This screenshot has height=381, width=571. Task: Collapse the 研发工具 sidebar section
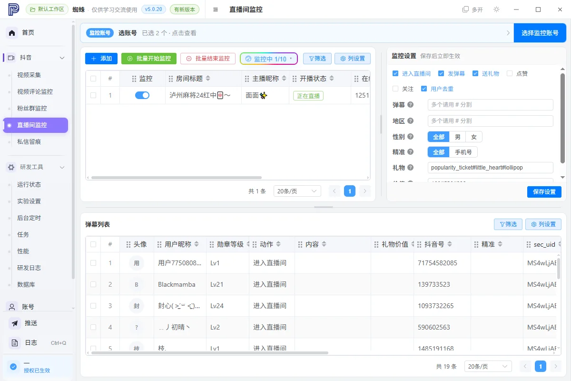click(x=62, y=167)
